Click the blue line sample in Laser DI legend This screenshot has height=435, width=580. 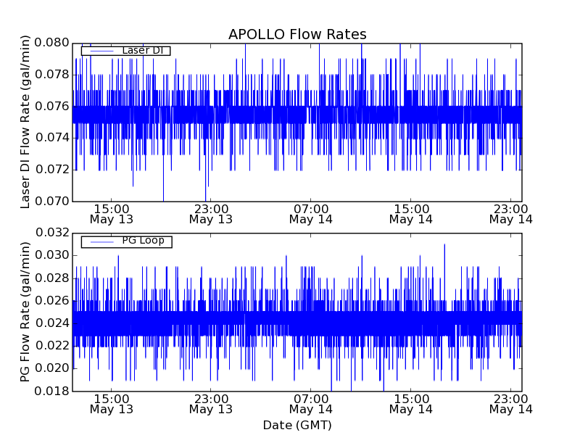click(x=101, y=51)
